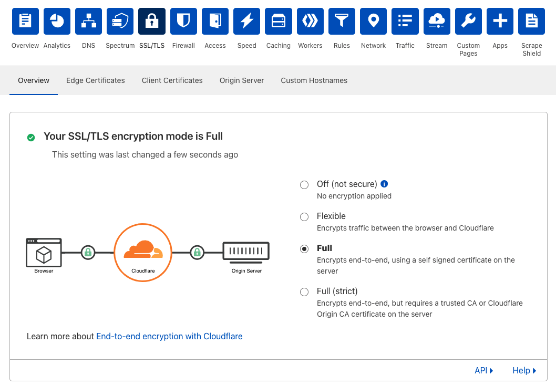Open Page Rules via the funnel icon
Image resolution: width=556 pixels, height=386 pixels.
point(342,21)
